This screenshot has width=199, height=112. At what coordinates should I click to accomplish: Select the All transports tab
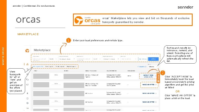[x=38, y=67]
